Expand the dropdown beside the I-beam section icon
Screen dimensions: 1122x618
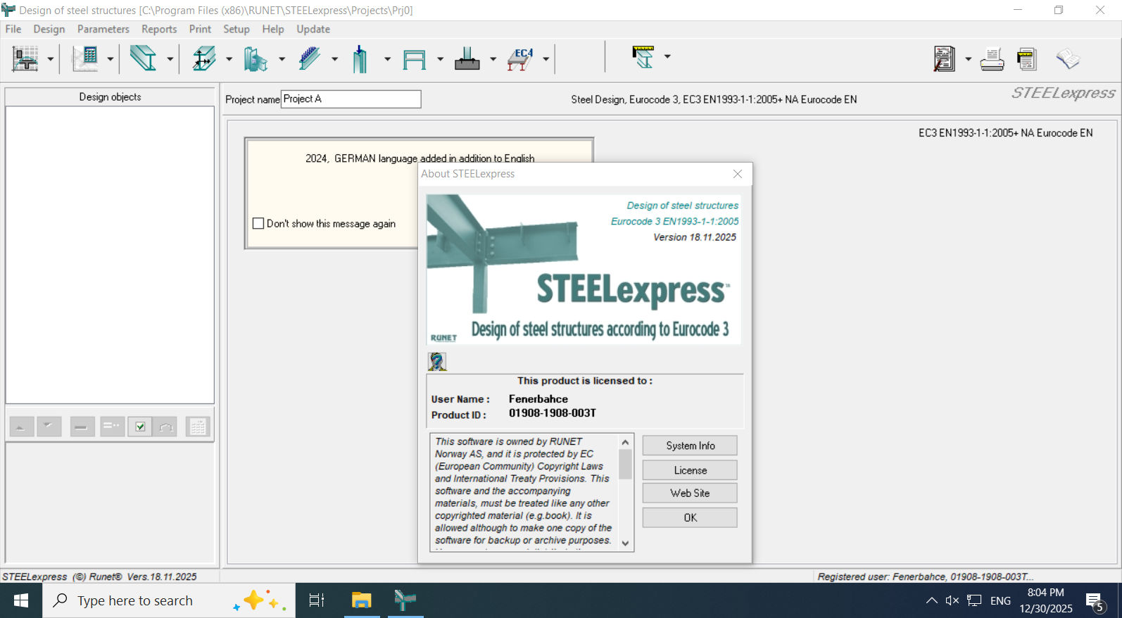click(170, 59)
